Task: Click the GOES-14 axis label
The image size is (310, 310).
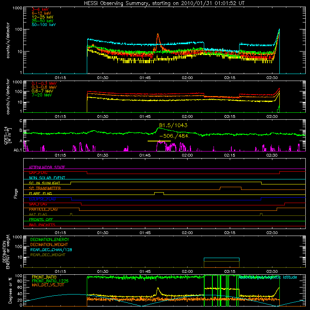Action: pos(8,135)
